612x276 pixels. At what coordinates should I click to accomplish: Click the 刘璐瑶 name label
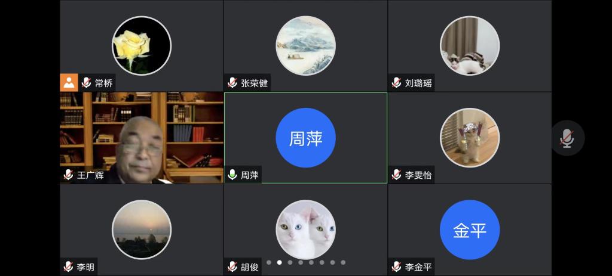[x=418, y=83]
